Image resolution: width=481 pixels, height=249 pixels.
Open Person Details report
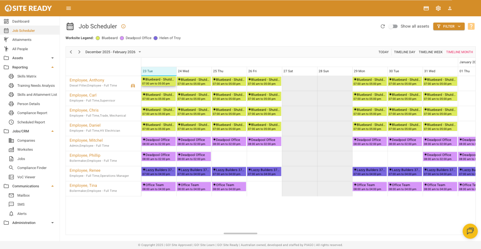[x=29, y=104]
